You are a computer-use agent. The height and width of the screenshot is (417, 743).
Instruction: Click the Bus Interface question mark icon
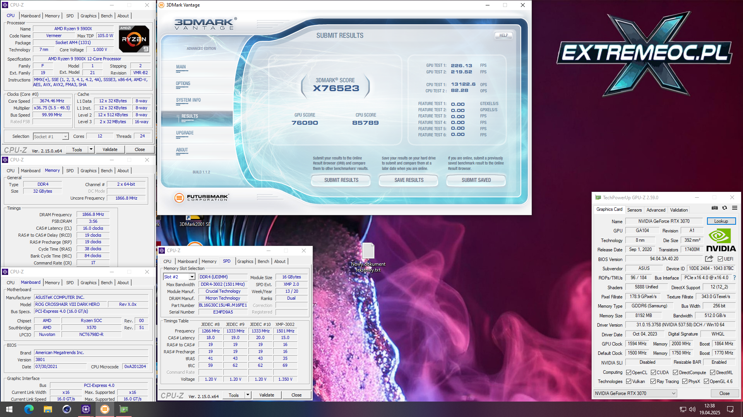point(734,278)
